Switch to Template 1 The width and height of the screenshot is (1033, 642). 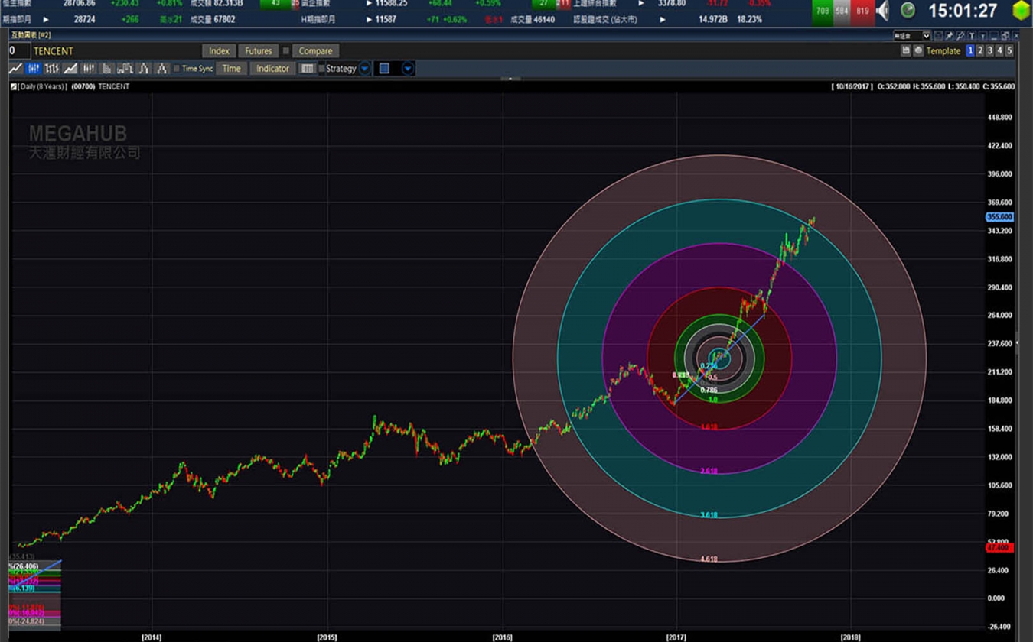[x=970, y=50]
